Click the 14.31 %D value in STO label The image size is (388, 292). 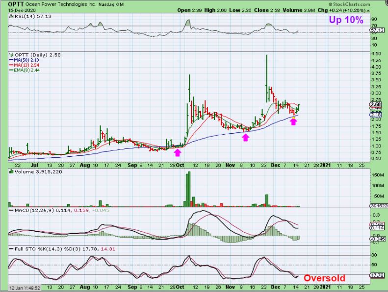(108, 249)
